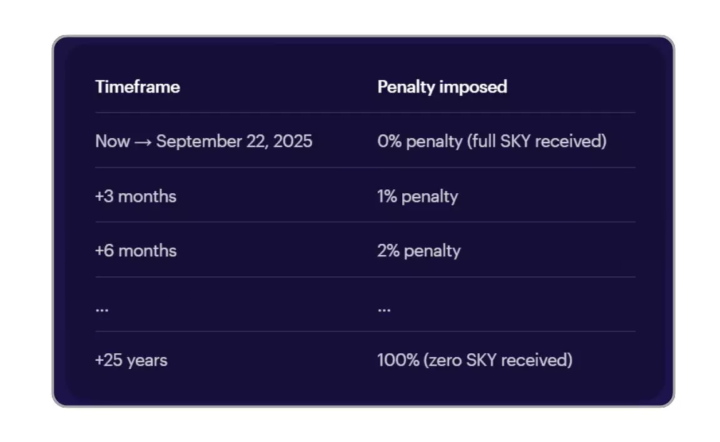Click the arrow symbol after Now
Viewport: 720px width, 442px height.
143,142
